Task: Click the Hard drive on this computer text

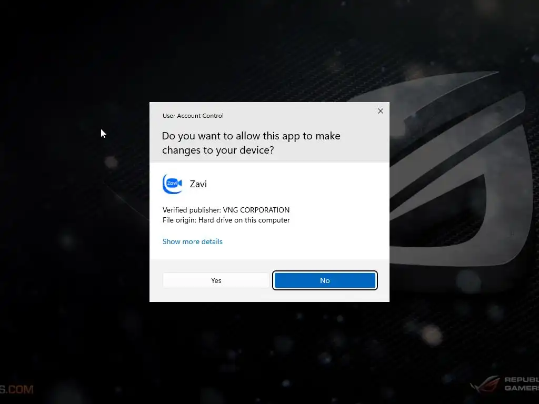Action: (x=244, y=220)
